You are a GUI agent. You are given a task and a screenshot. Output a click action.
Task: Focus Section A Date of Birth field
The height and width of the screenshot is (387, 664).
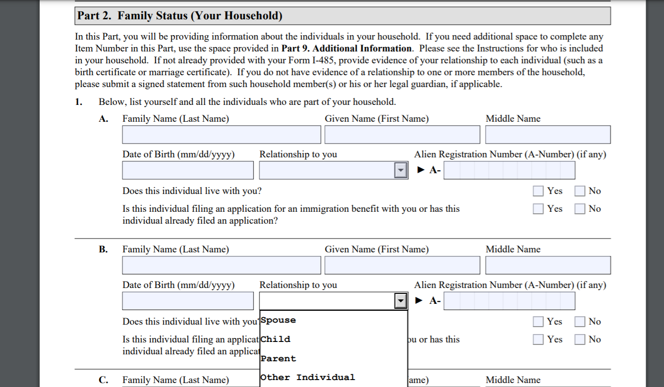point(188,170)
